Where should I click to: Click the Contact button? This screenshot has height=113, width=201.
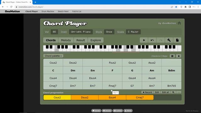click(118, 111)
